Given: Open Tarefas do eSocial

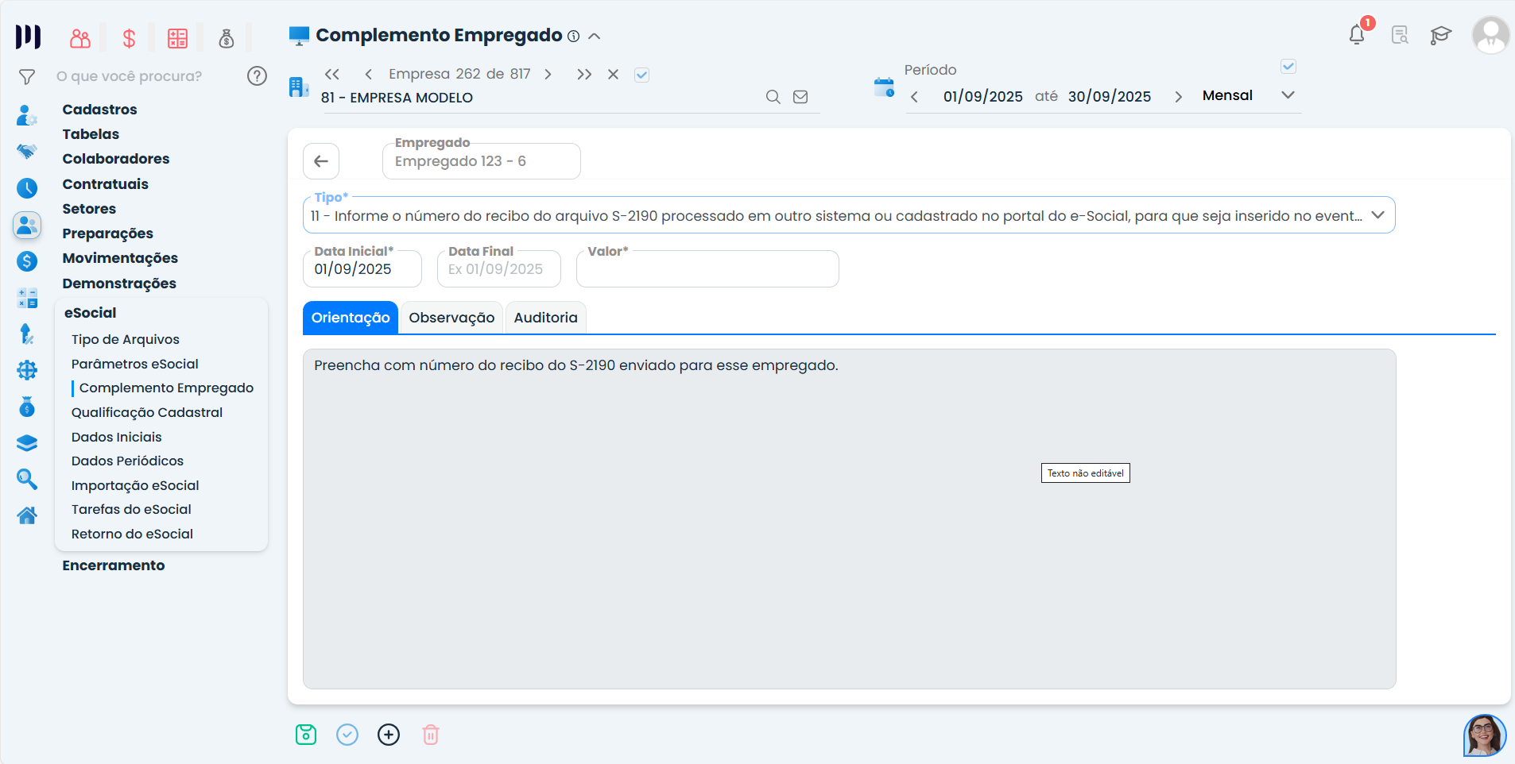Looking at the screenshot, I should tap(131, 509).
